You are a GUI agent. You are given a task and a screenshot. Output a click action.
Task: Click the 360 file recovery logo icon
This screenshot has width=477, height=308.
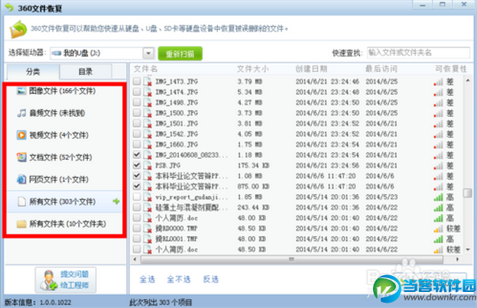point(18,29)
